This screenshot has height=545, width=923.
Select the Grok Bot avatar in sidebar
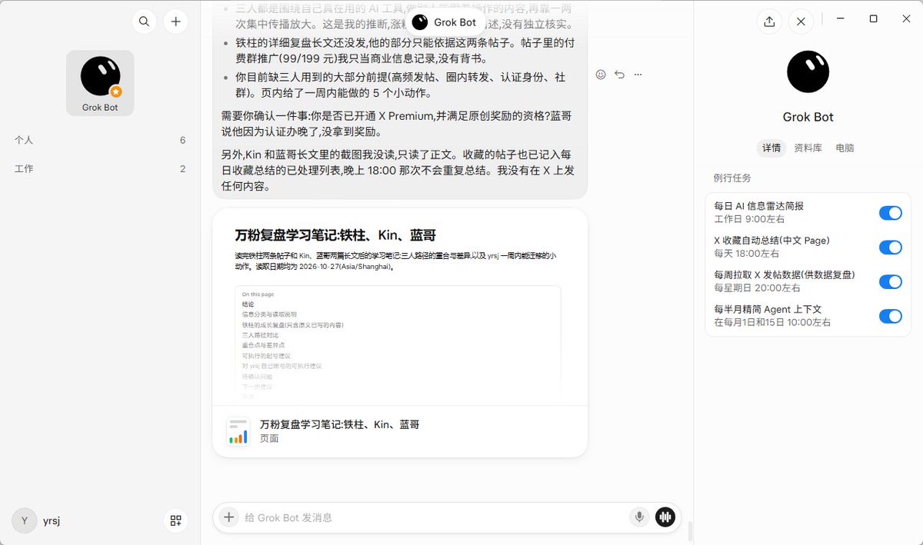point(100,83)
